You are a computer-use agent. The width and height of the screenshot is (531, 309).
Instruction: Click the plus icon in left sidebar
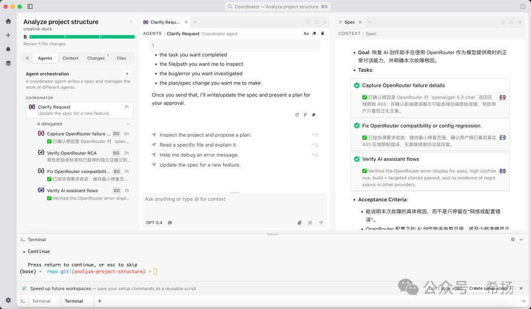pyautogui.click(x=8, y=35)
